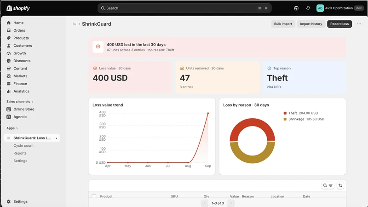Image resolution: width=368 pixels, height=207 pixels.
Task: Click the Online Store icon
Action: coord(9,109)
